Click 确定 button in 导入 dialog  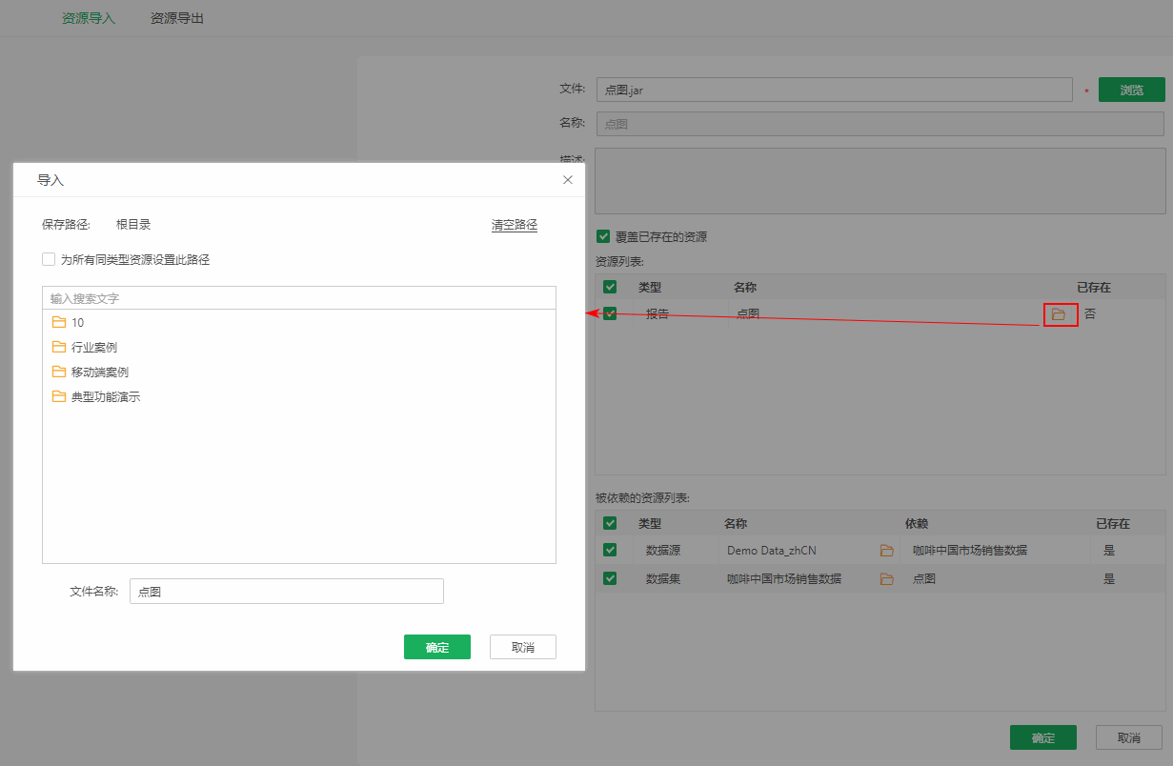(x=437, y=647)
